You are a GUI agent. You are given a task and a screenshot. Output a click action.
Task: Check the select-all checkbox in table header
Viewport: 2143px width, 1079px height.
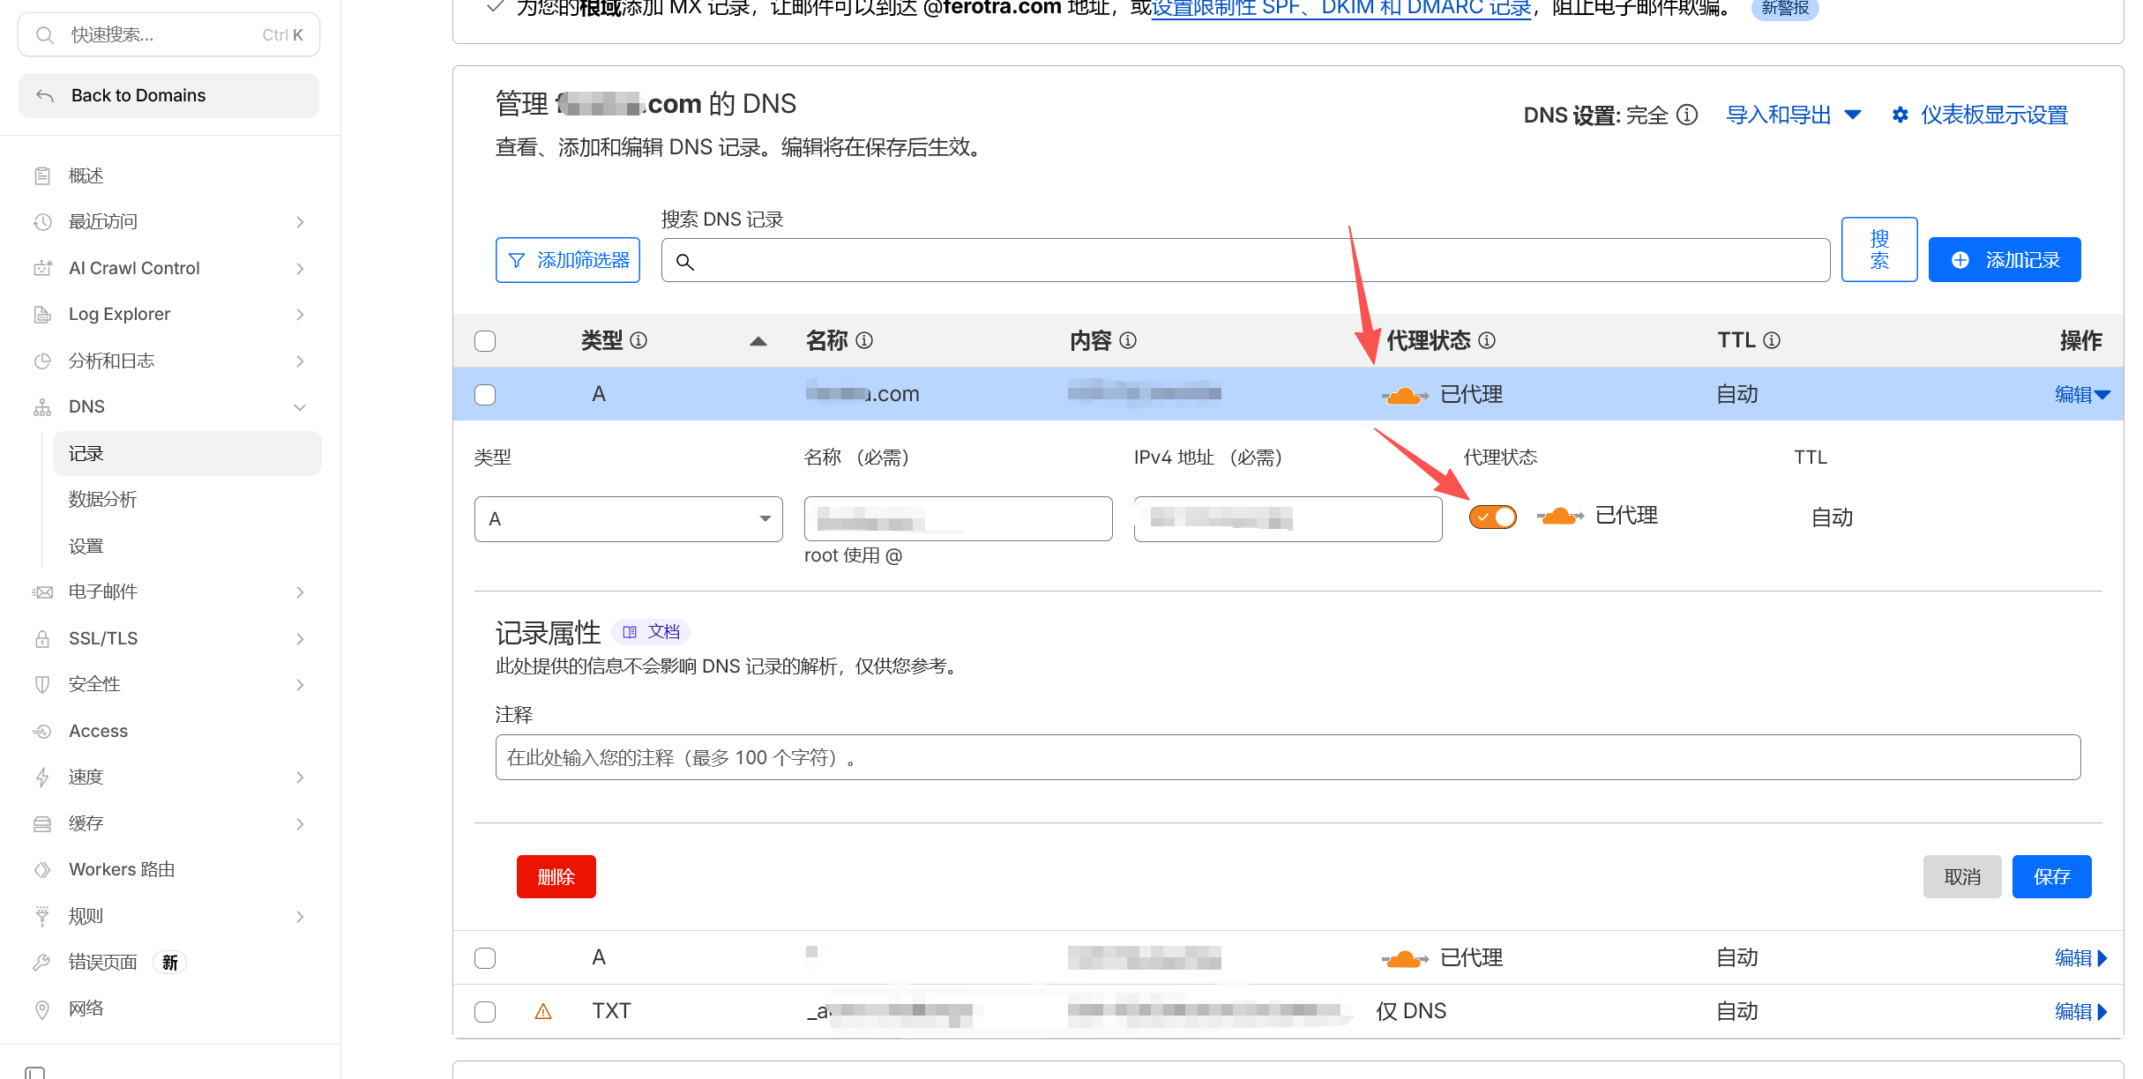pos(485,341)
